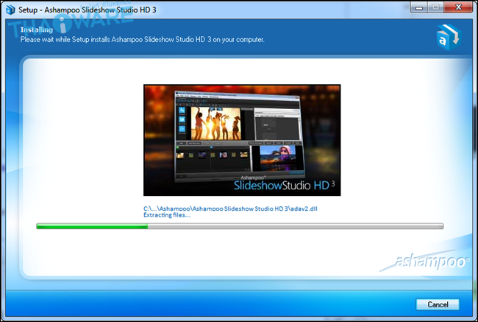Viewport: 478px width, 322px height.
Task: Click the 'Please wait while Setup installs' message
Action: 143,39
